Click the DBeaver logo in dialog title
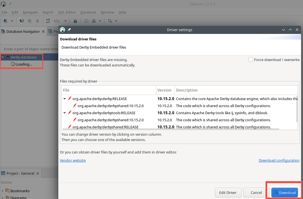Viewport: 303px width, 199px height. click(x=62, y=30)
